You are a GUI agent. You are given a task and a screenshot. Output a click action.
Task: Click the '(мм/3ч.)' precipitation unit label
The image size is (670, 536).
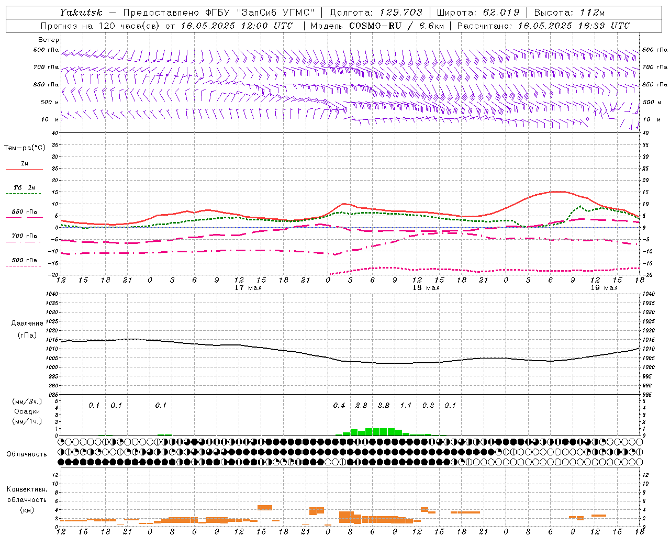(x=27, y=401)
